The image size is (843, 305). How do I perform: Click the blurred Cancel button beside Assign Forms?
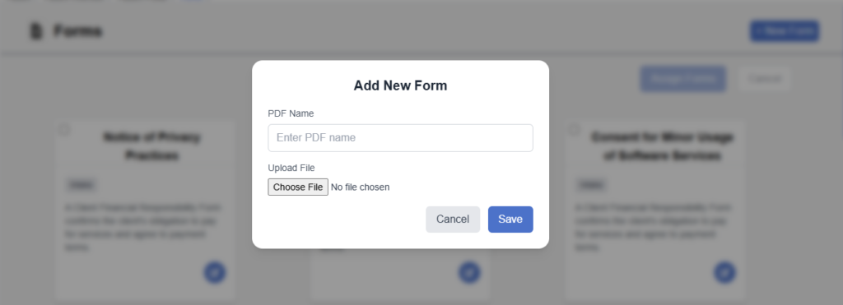tap(765, 79)
